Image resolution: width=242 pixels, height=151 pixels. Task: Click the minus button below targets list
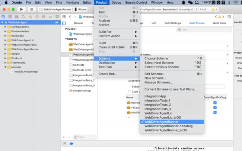coord(69,137)
